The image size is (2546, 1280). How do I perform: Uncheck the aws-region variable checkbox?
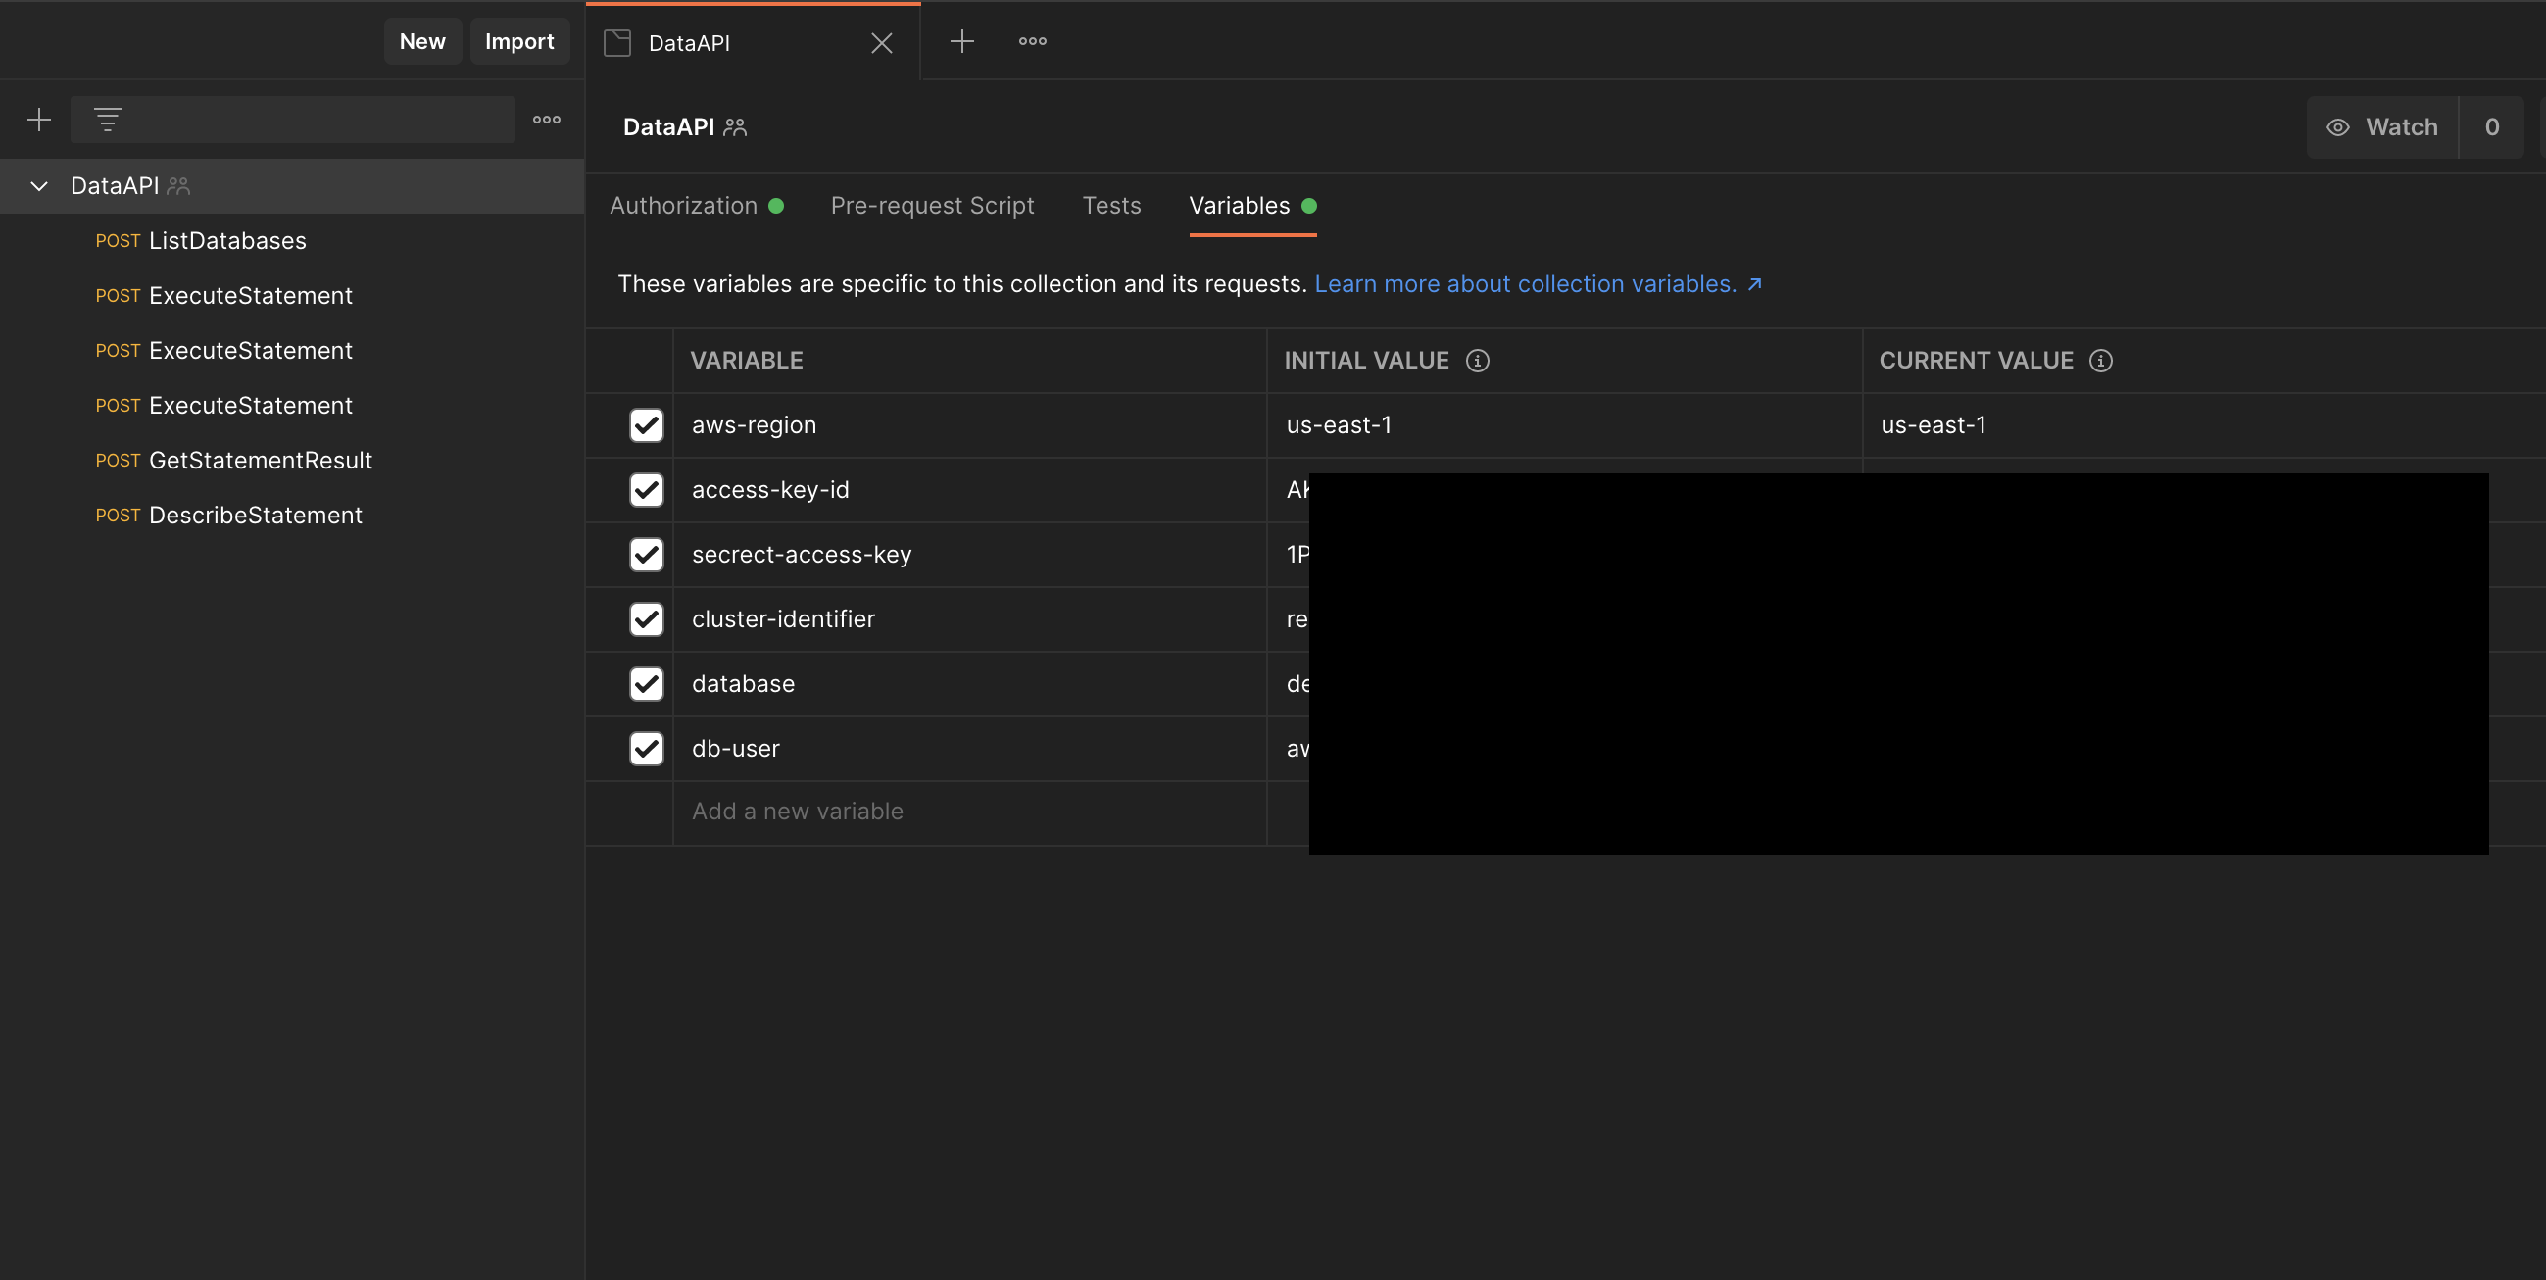coord(647,425)
